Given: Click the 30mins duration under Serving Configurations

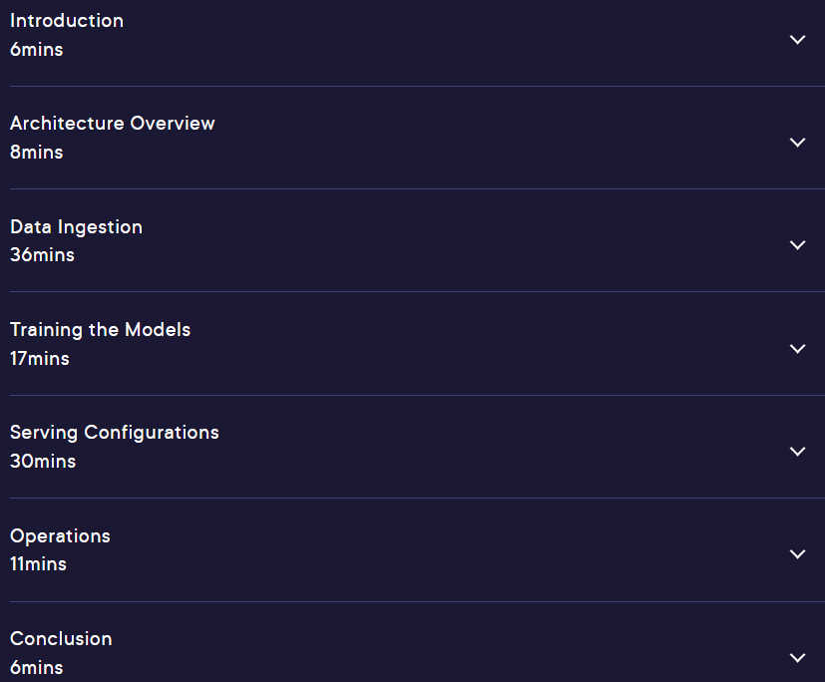Looking at the screenshot, I should click(43, 462).
